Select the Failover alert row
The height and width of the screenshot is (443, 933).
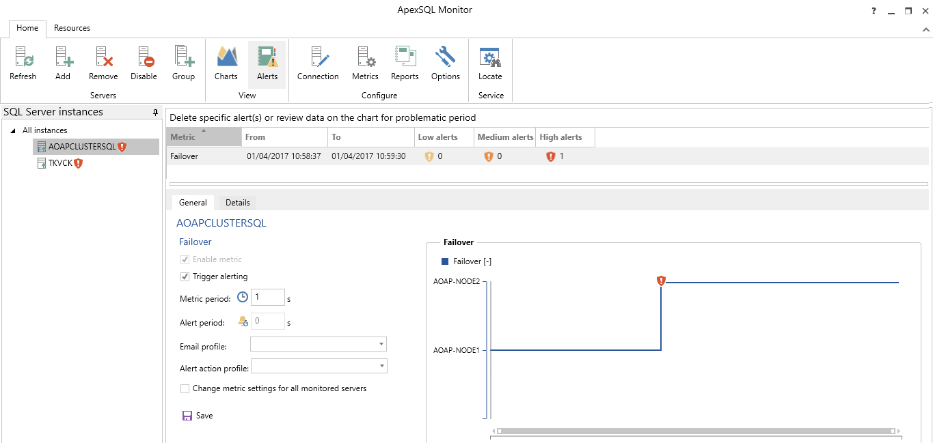(547, 156)
